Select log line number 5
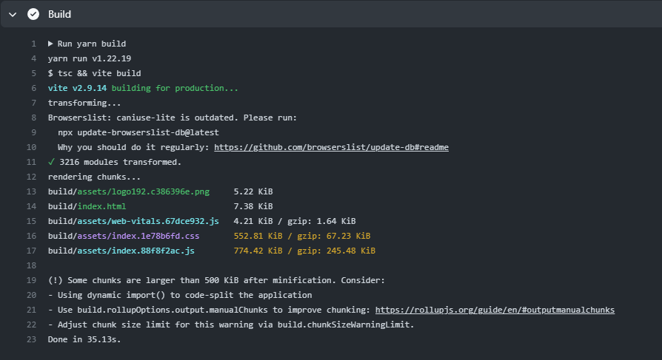 pos(33,73)
